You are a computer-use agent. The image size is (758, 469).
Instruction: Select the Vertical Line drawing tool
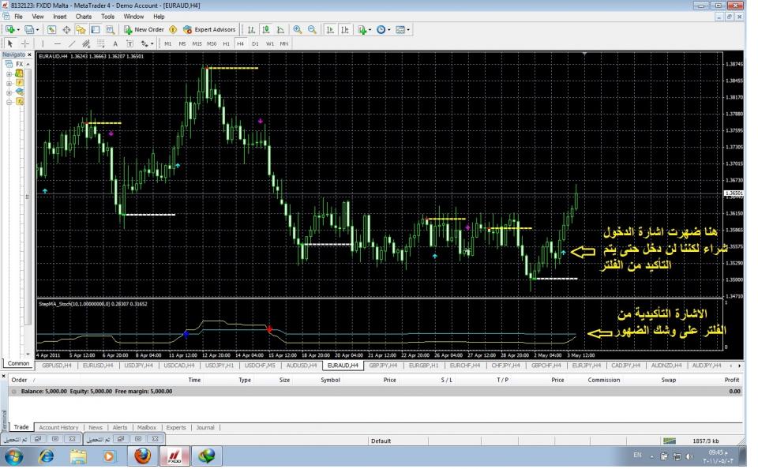tap(43, 43)
